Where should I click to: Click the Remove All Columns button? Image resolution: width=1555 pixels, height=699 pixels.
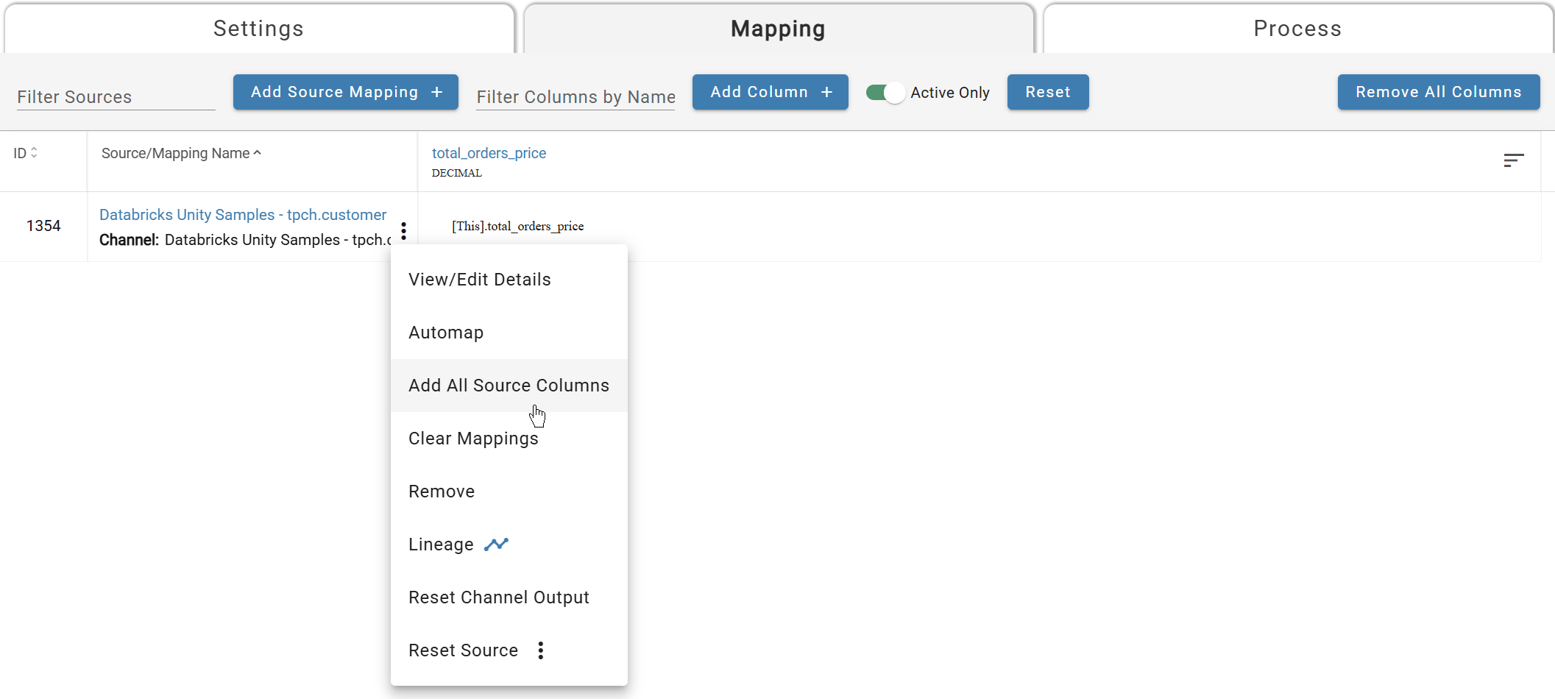1438,92
